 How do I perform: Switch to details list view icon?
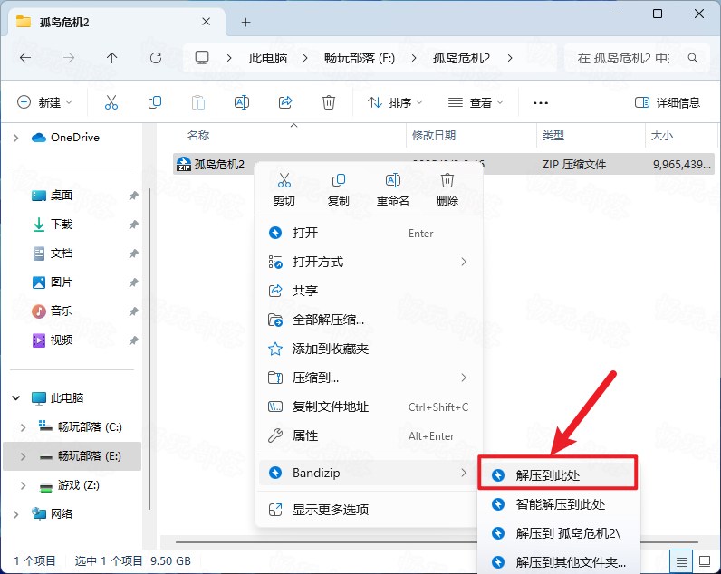681,561
